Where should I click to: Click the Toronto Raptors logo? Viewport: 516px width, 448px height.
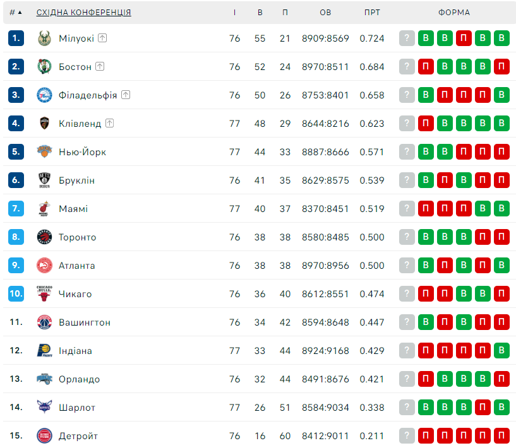44,237
